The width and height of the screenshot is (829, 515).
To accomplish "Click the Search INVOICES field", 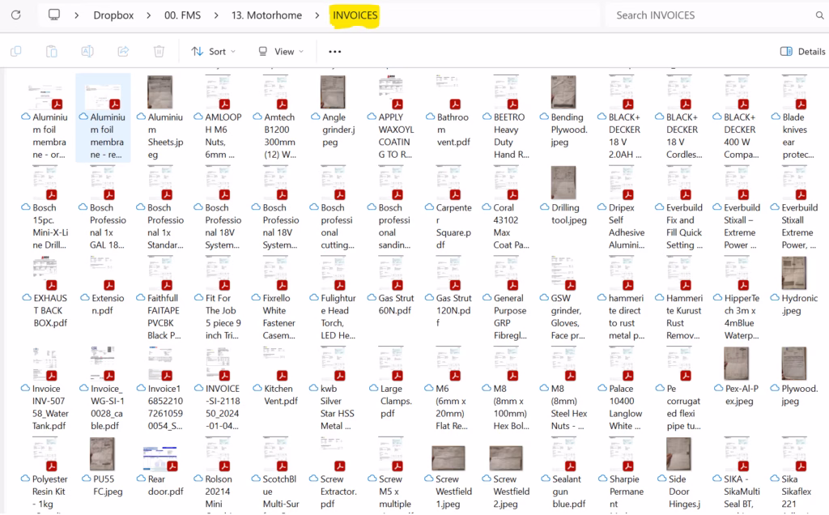I will coord(714,15).
